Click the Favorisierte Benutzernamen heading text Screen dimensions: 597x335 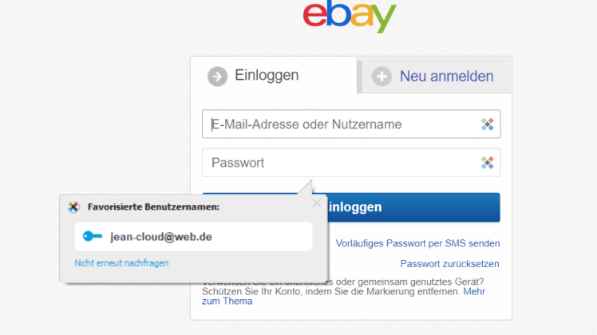coord(153,207)
